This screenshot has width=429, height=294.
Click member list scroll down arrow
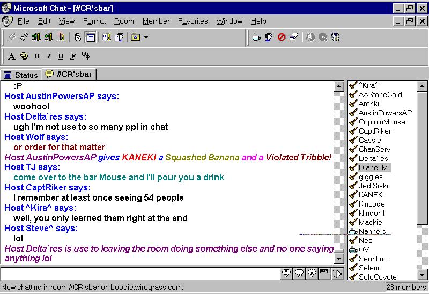click(x=422, y=275)
